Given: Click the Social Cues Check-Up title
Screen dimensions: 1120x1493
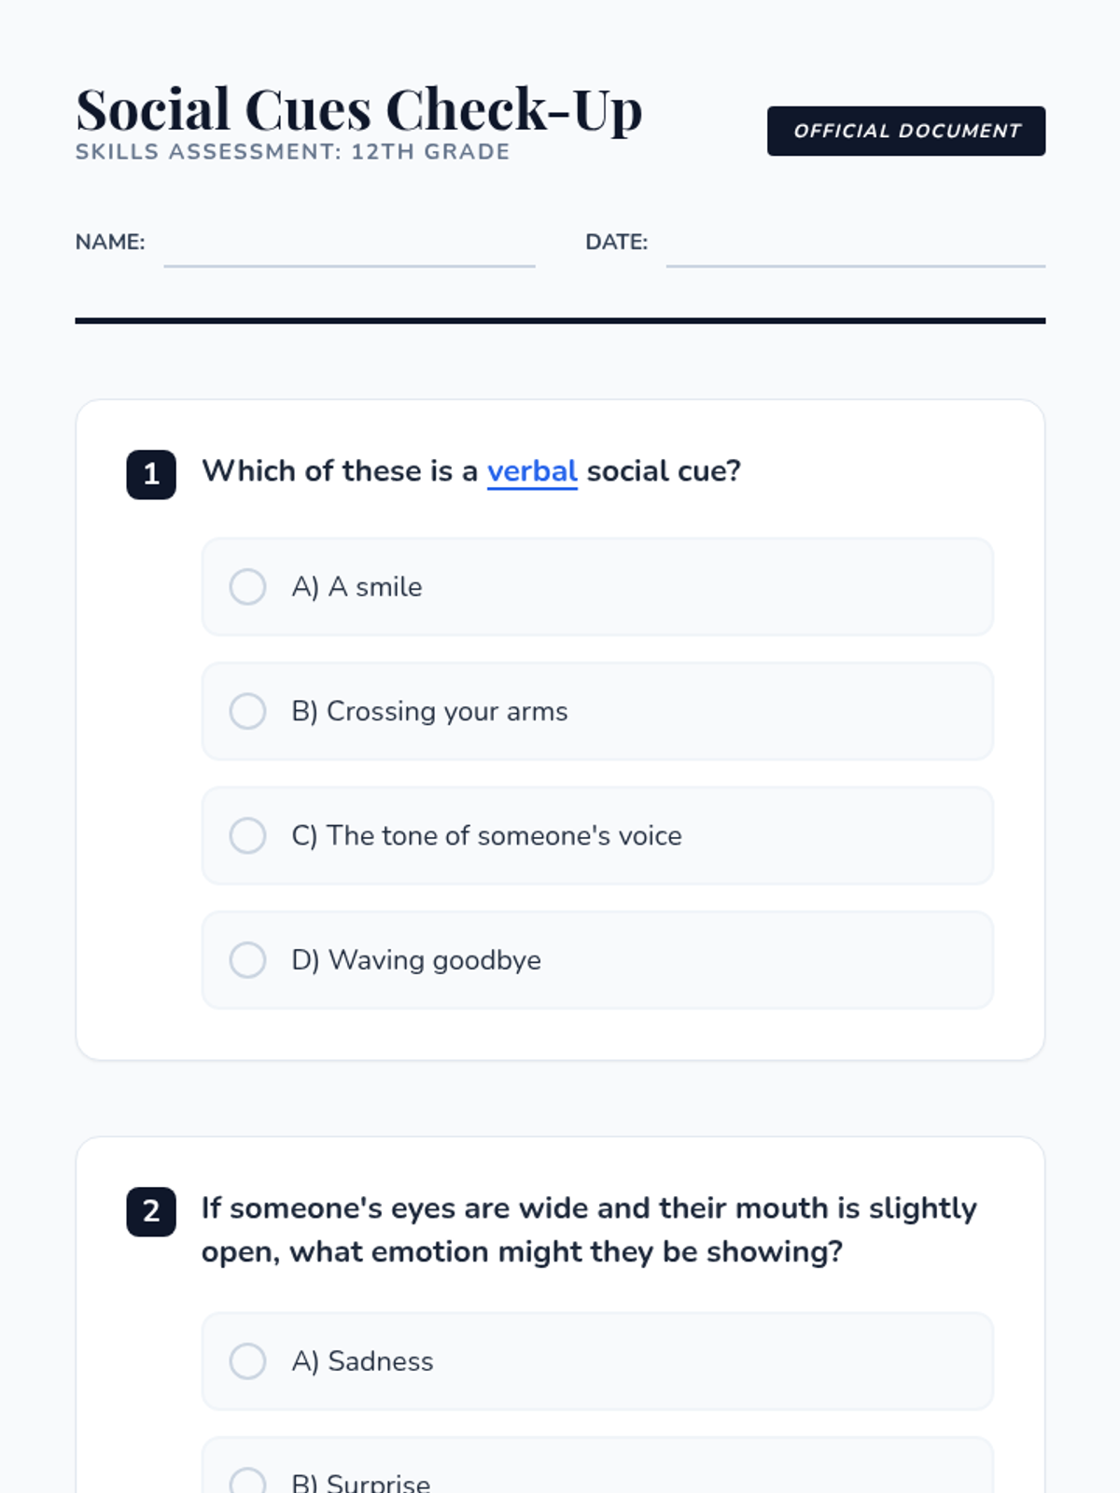Looking at the screenshot, I should coord(358,109).
